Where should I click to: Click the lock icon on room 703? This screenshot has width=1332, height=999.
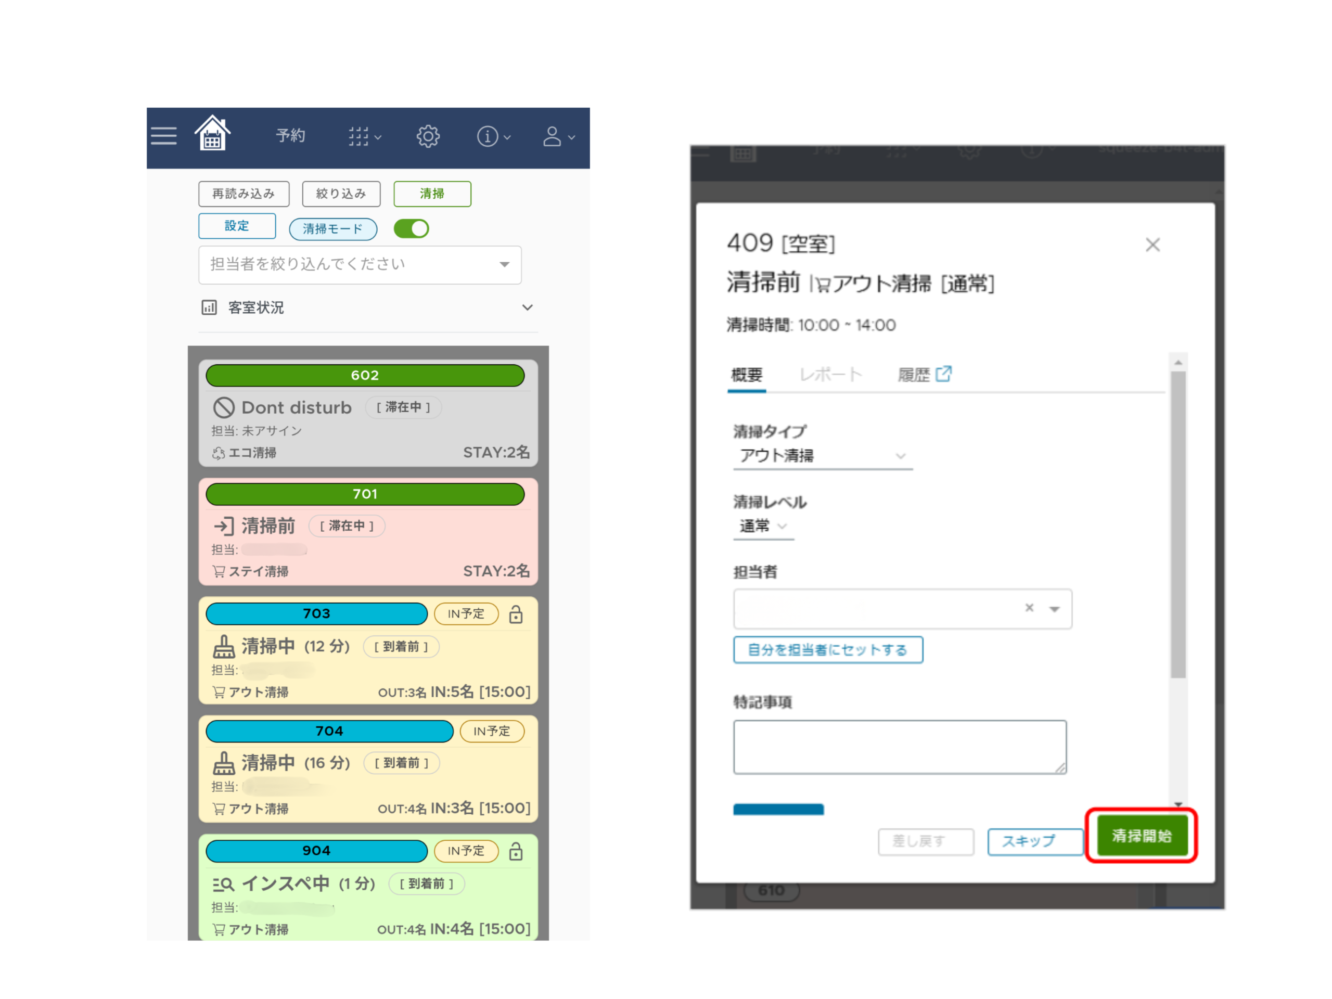coord(516,614)
